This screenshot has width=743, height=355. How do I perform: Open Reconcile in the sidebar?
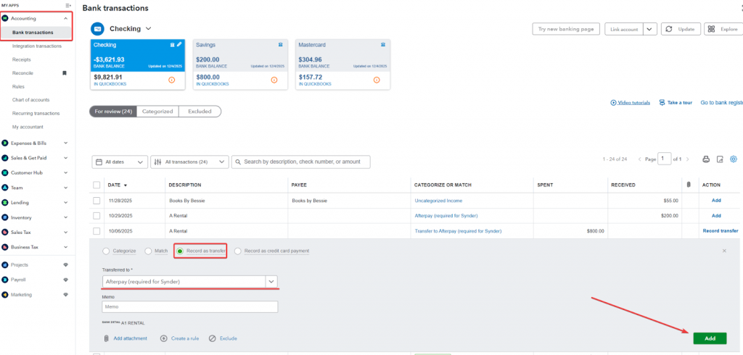pyautogui.click(x=22, y=73)
